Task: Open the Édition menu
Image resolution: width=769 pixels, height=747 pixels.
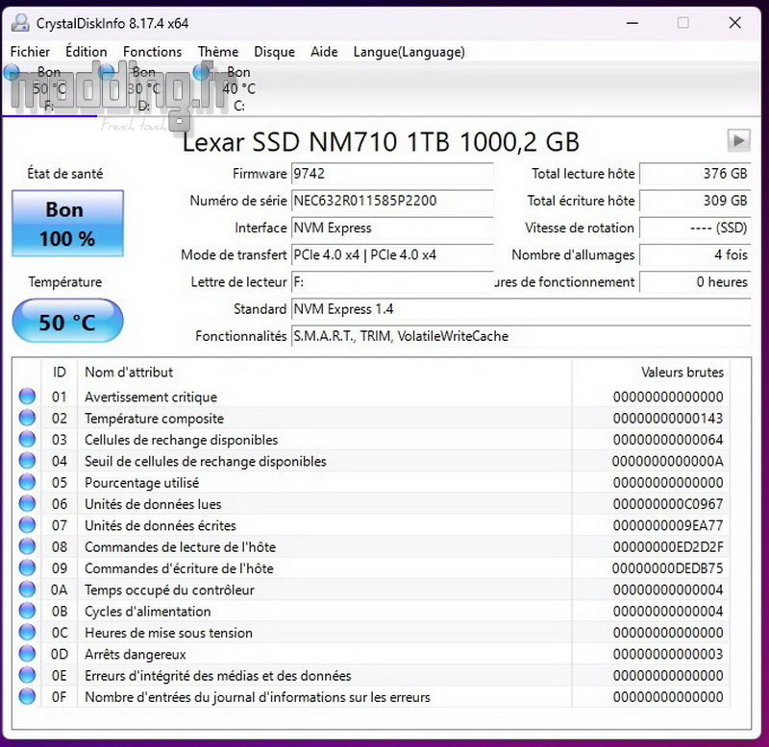Action: pyautogui.click(x=86, y=52)
